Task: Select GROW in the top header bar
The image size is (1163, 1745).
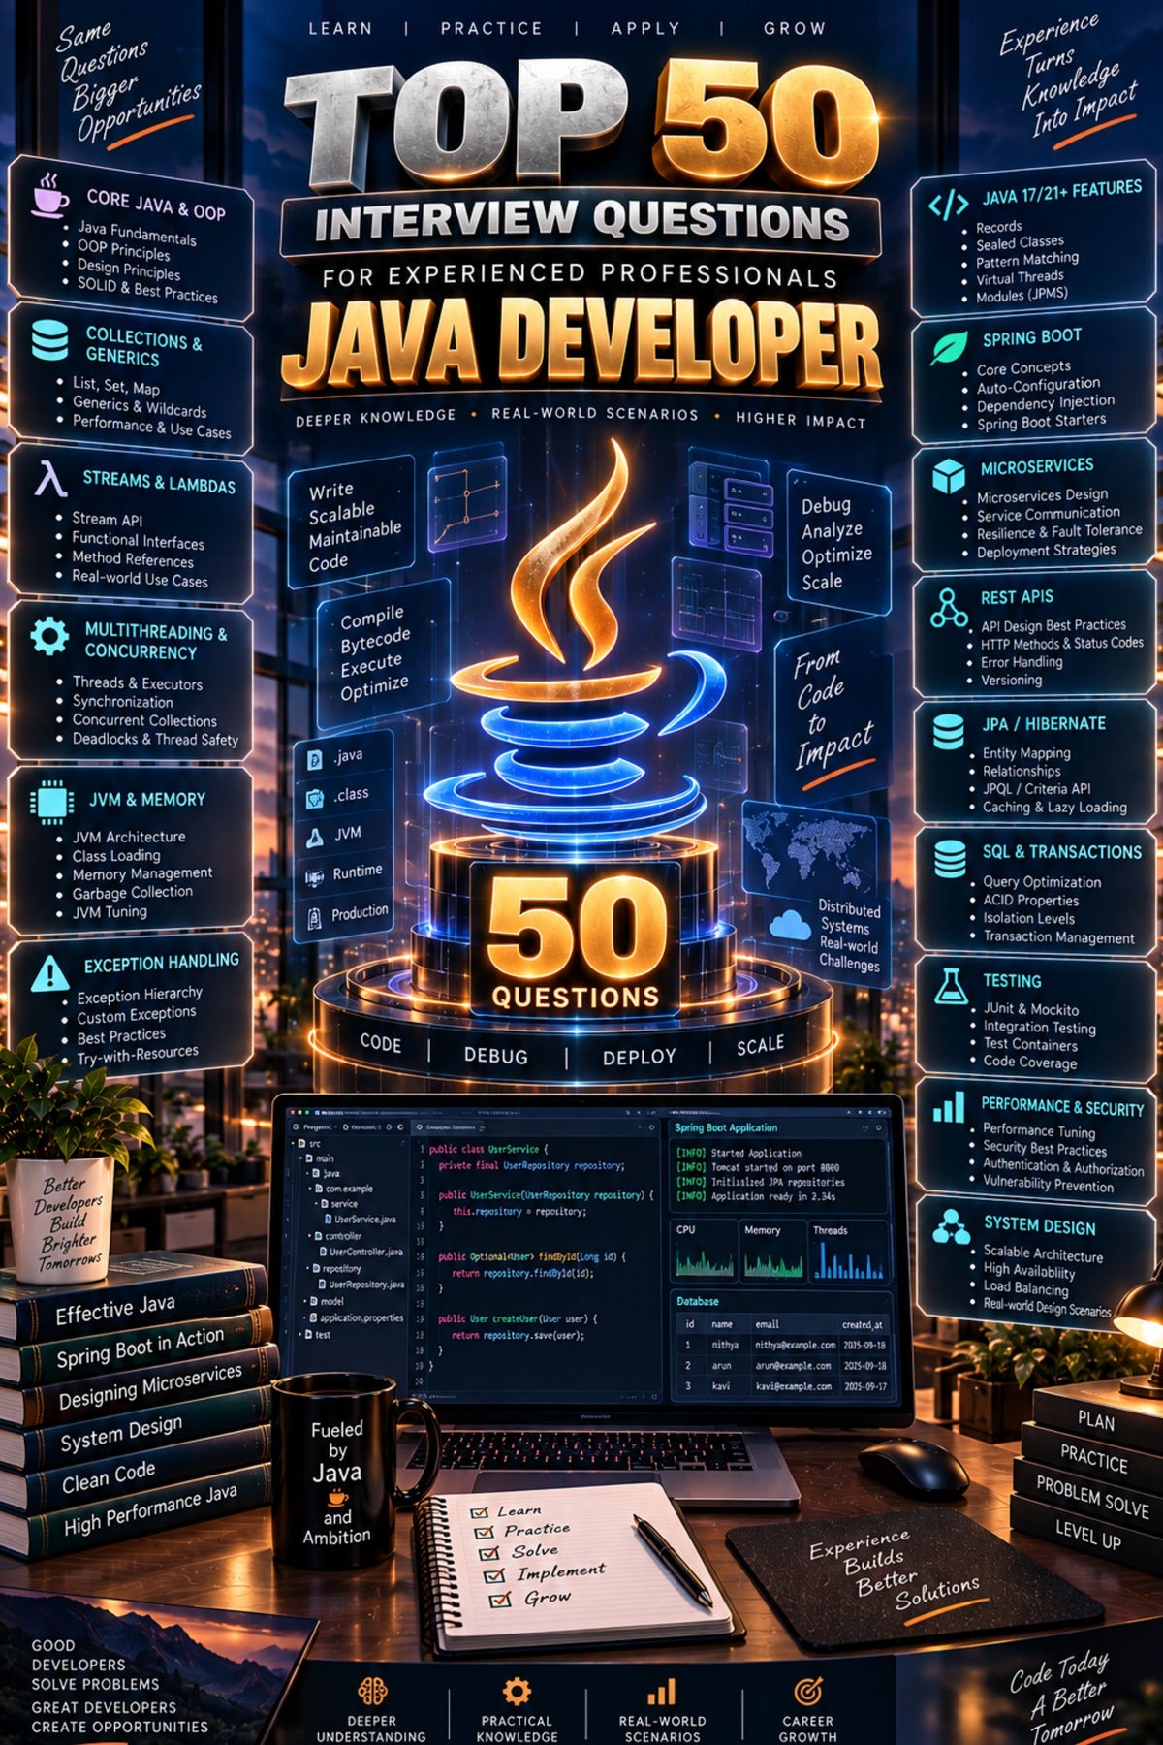Action: pyautogui.click(x=795, y=28)
